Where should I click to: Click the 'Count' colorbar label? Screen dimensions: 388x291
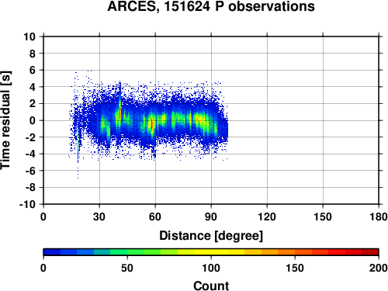(211, 286)
